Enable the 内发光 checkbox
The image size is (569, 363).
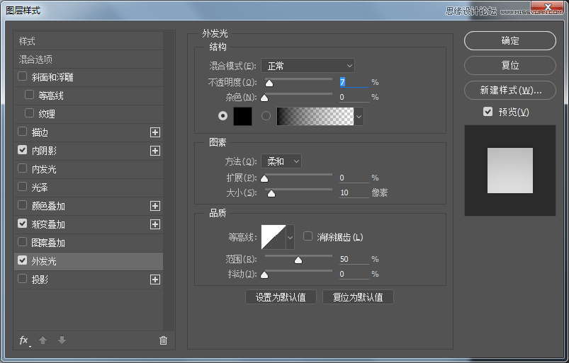click(x=23, y=168)
